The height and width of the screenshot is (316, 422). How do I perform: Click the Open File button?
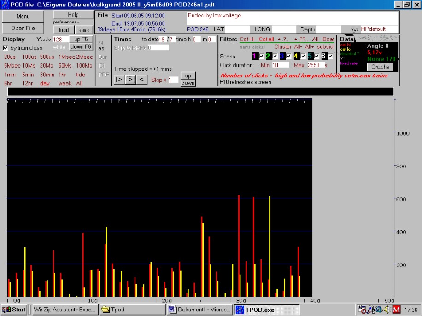click(x=23, y=28)
